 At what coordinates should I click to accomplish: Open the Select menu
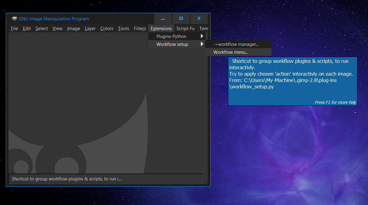click(41, 29)
